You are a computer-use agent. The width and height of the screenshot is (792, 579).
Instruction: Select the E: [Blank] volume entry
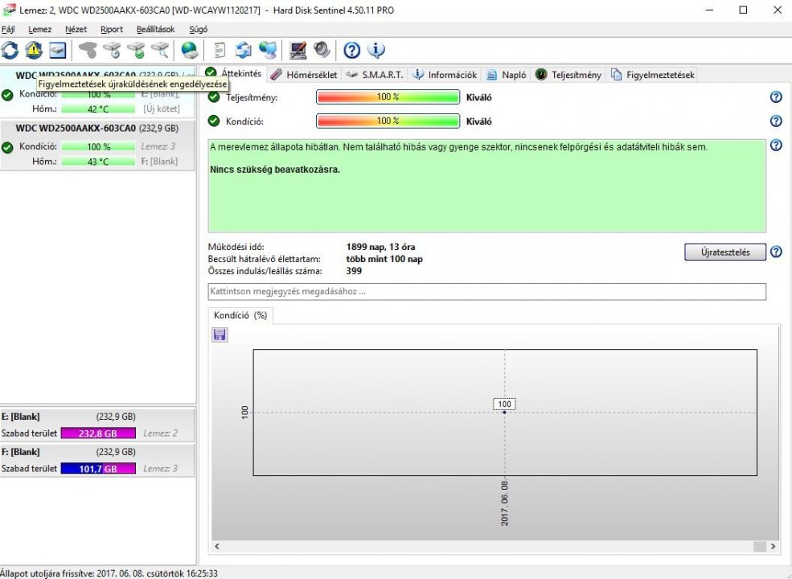coord(97,425)
